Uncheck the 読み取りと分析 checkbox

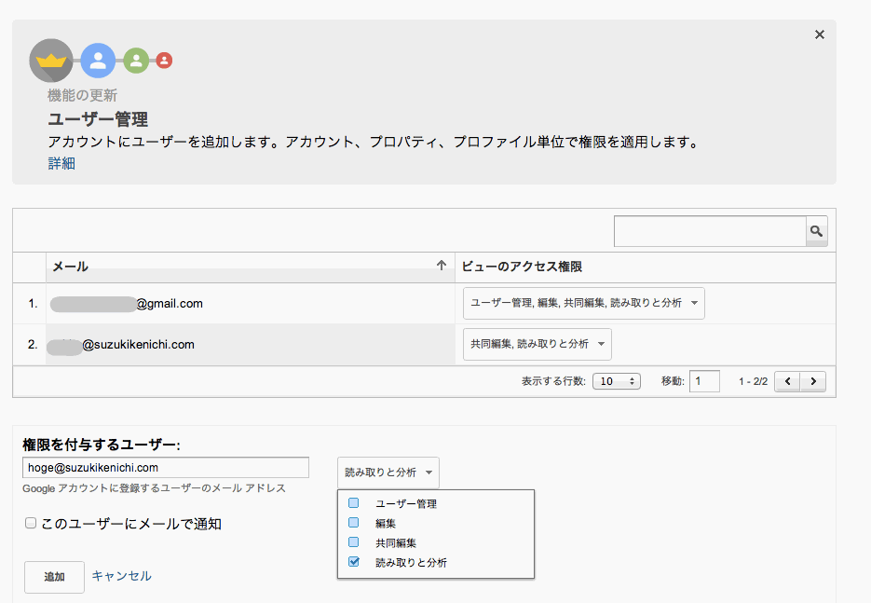point(353,562)
